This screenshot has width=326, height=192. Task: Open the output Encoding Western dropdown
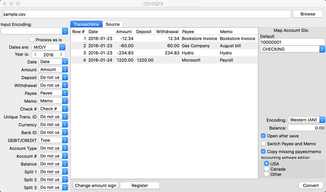(x=306, y=120)
